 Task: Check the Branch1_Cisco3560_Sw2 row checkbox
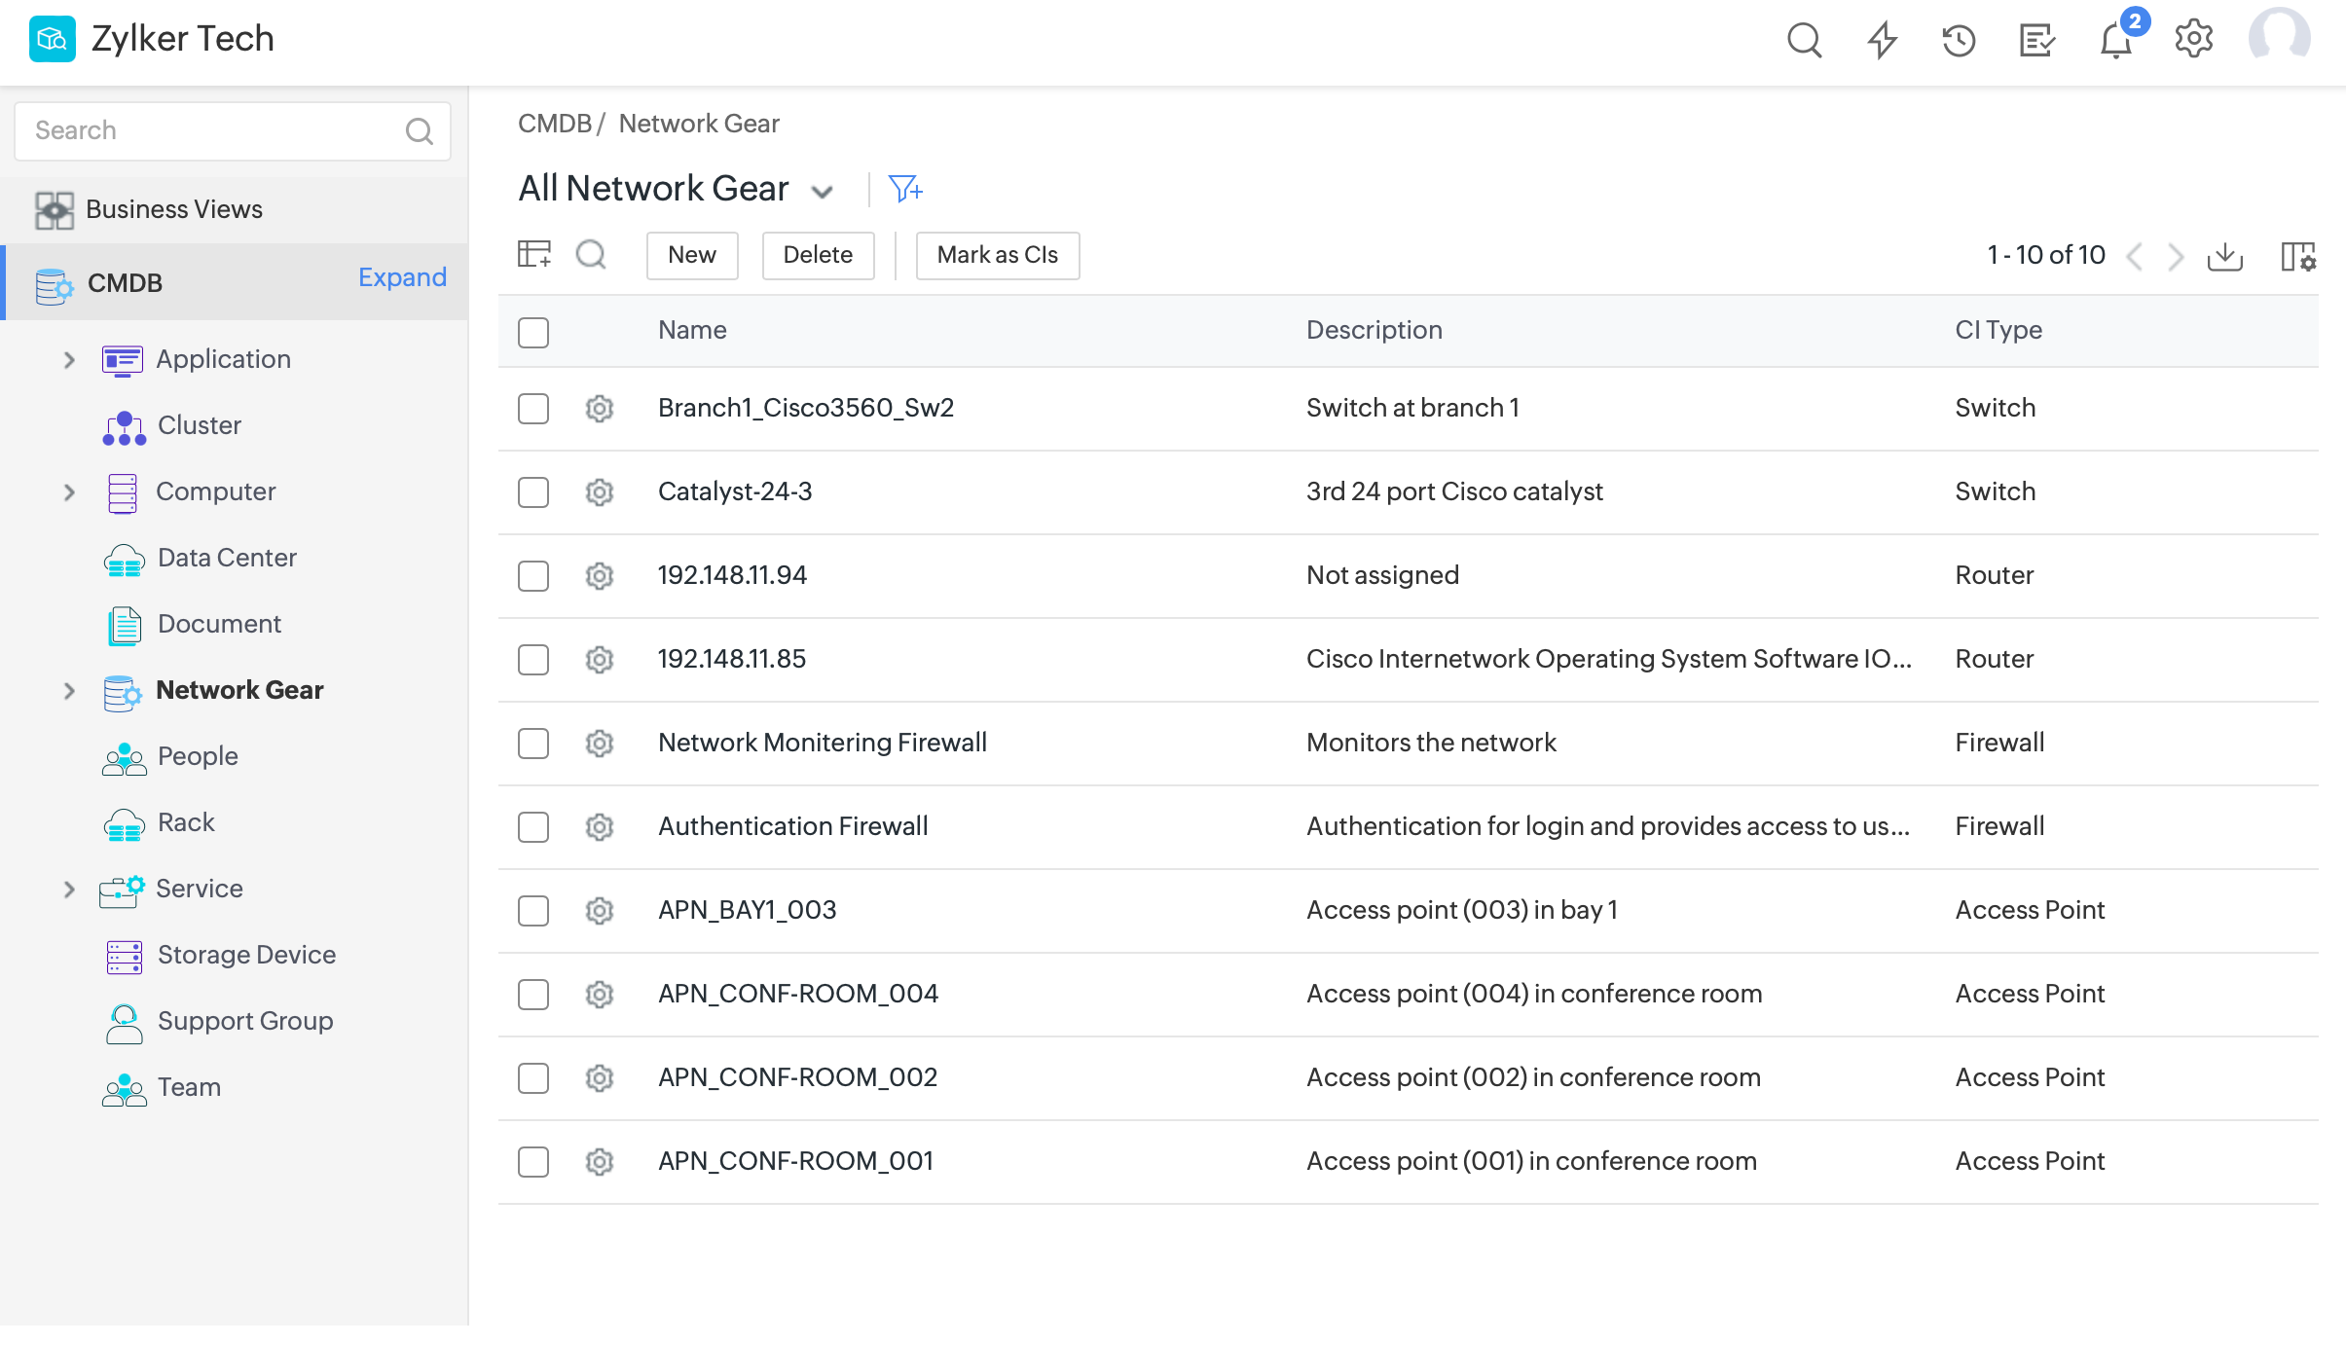(x=533, y=409)
